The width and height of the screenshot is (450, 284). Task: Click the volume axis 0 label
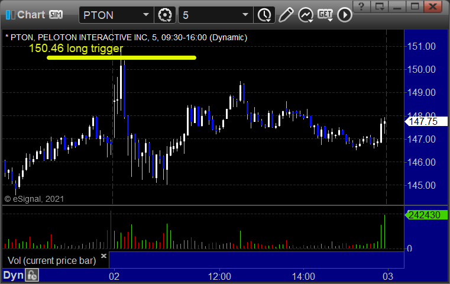410,248
